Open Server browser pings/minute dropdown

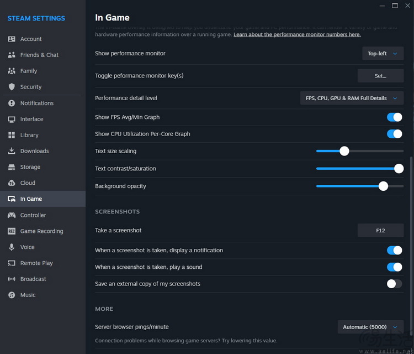[370, 327]
